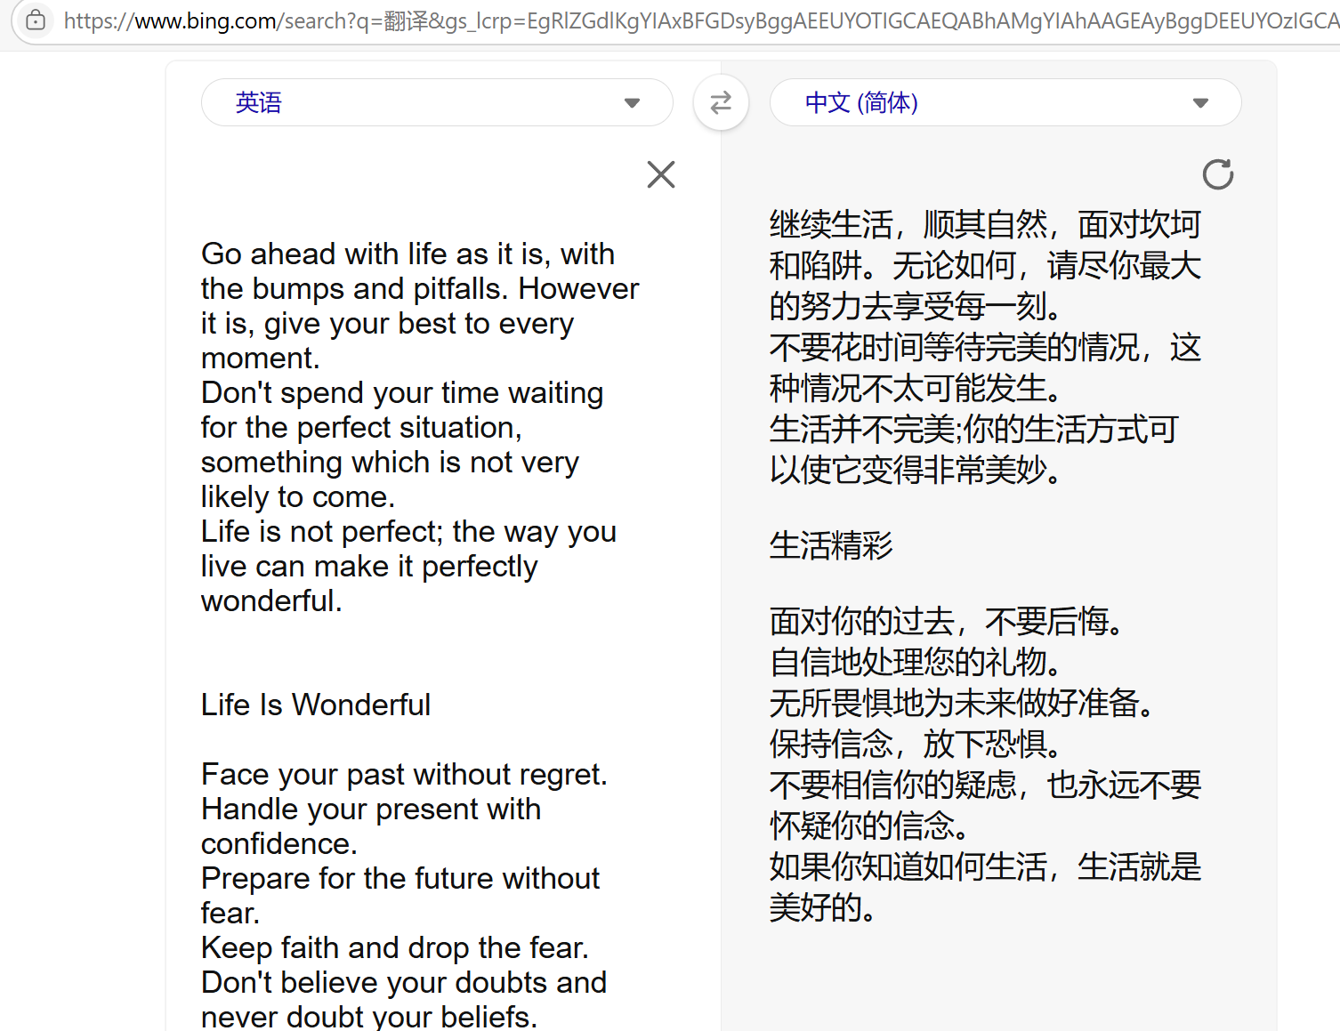Expand the chevron next to 英语
Viewport: 1340px width, 1031px height.
632,102
